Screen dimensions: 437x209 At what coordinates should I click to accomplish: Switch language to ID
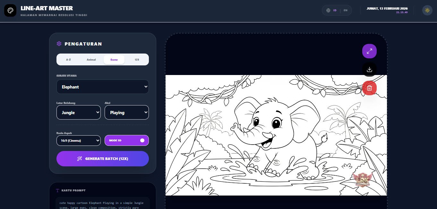[335, 10]
